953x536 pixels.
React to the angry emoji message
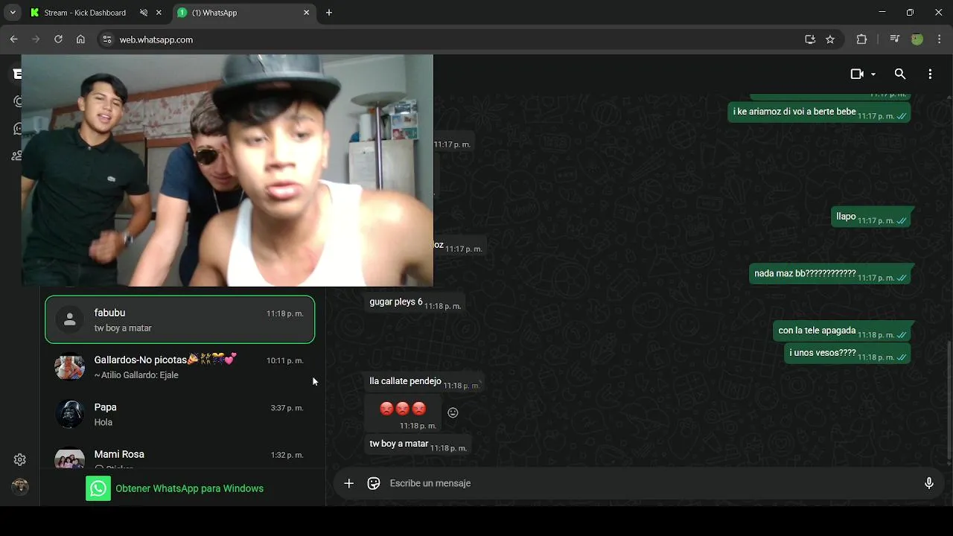(453, 412)
